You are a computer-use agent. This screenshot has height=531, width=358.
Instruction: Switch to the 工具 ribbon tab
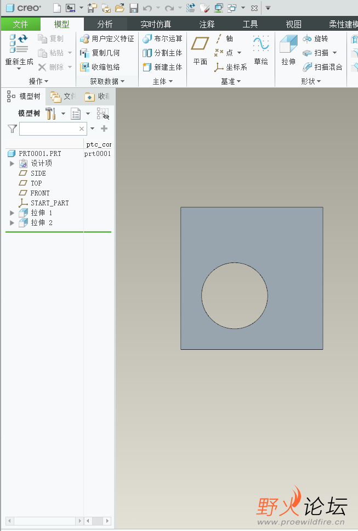click(x=250, y=24)
